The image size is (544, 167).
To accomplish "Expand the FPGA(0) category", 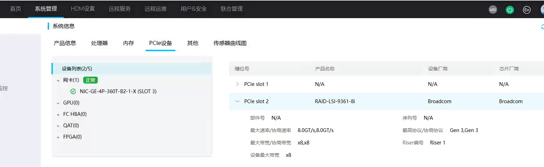I will tap(58, 138).
